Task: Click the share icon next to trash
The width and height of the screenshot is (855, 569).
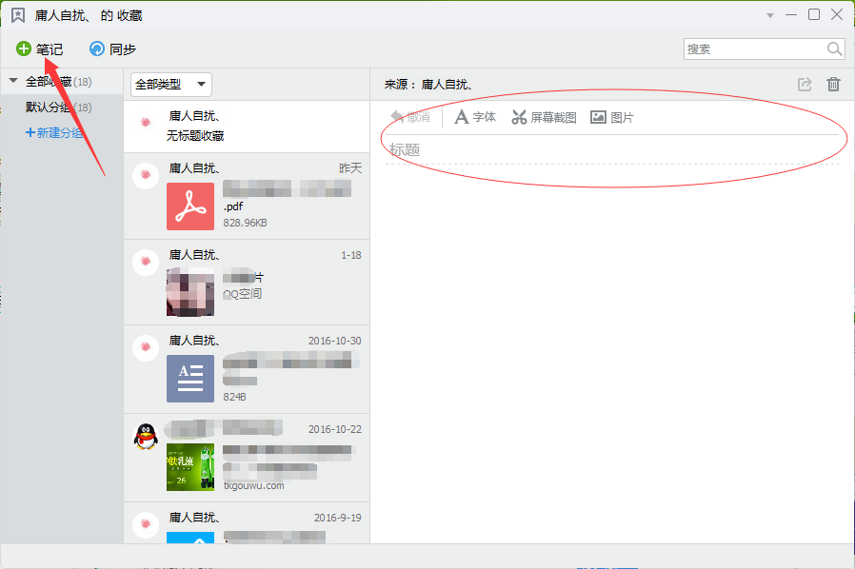Action: [805, 85]
